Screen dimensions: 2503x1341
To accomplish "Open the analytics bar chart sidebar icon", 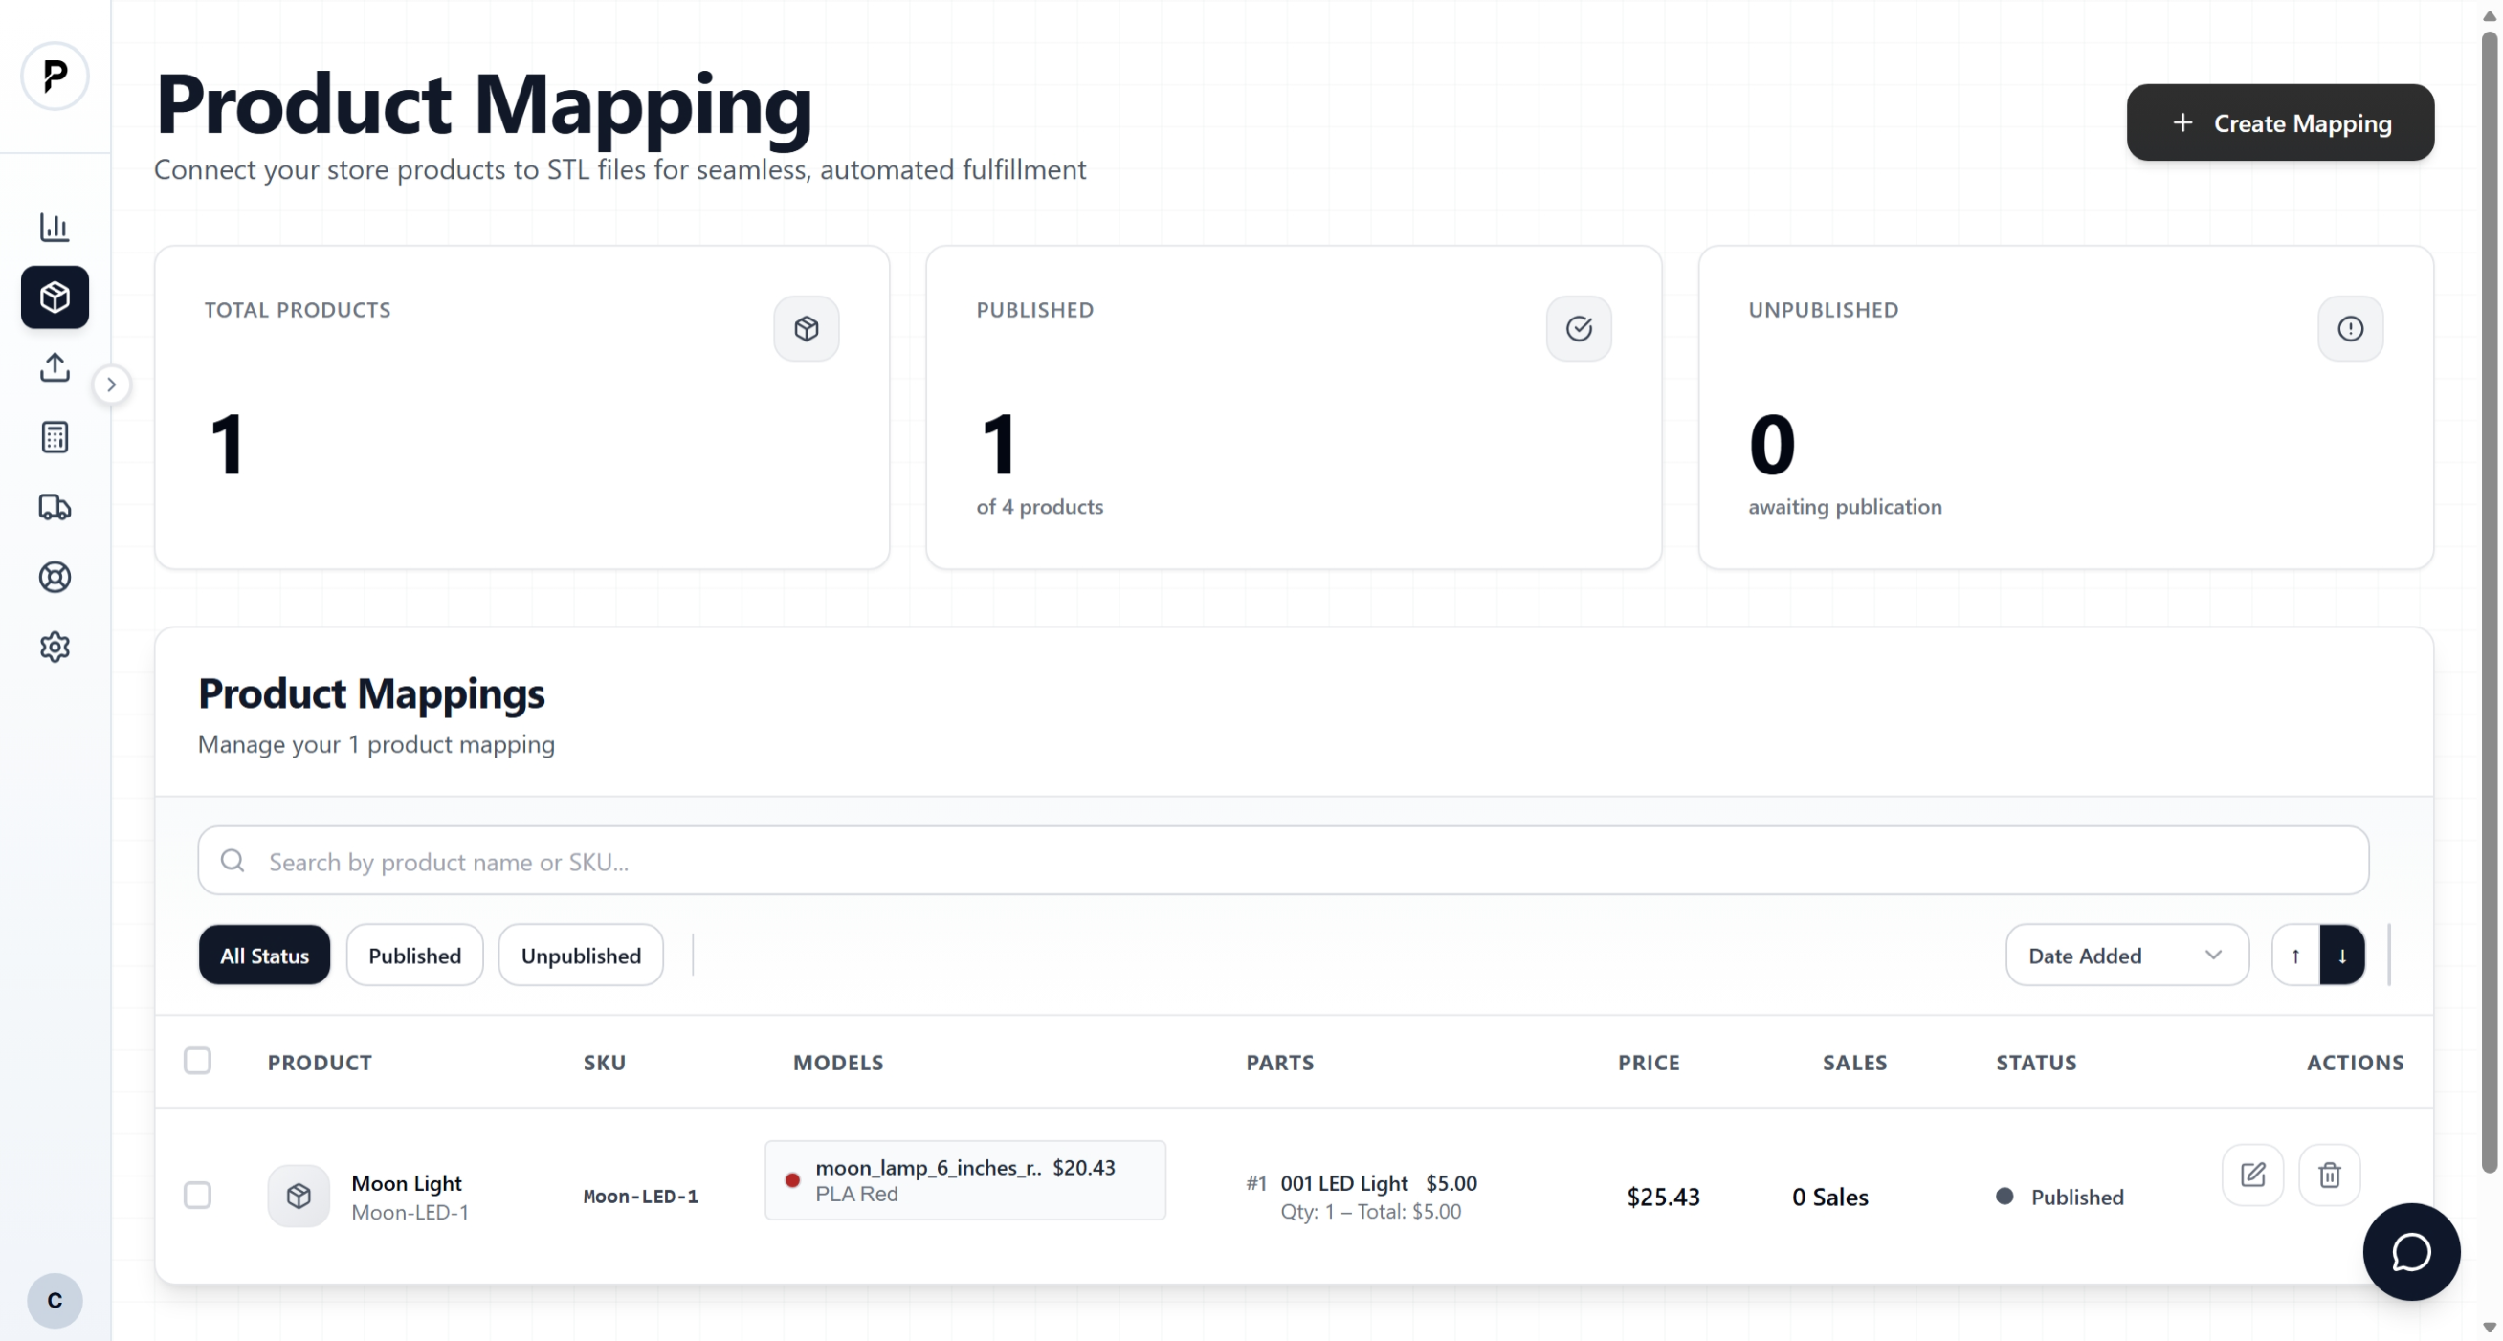I will pyautogui.click(x=55, y=227).
